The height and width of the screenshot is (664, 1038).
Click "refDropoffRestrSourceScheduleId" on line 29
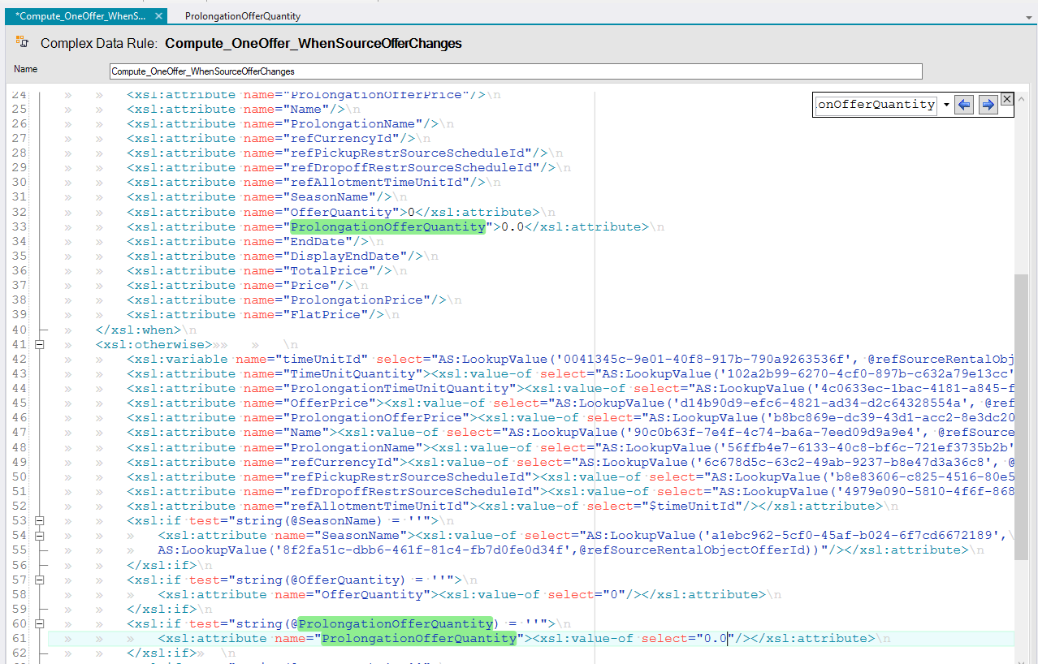412,167
